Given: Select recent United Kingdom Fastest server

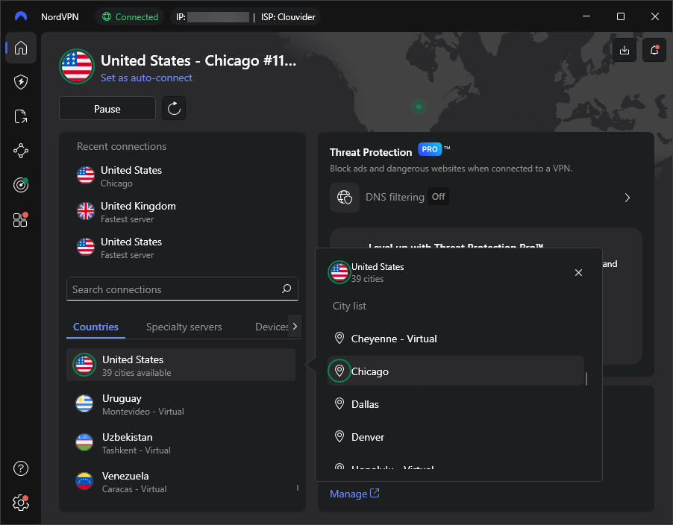Looking at the screenshot, I should click(x=182, y=212).
